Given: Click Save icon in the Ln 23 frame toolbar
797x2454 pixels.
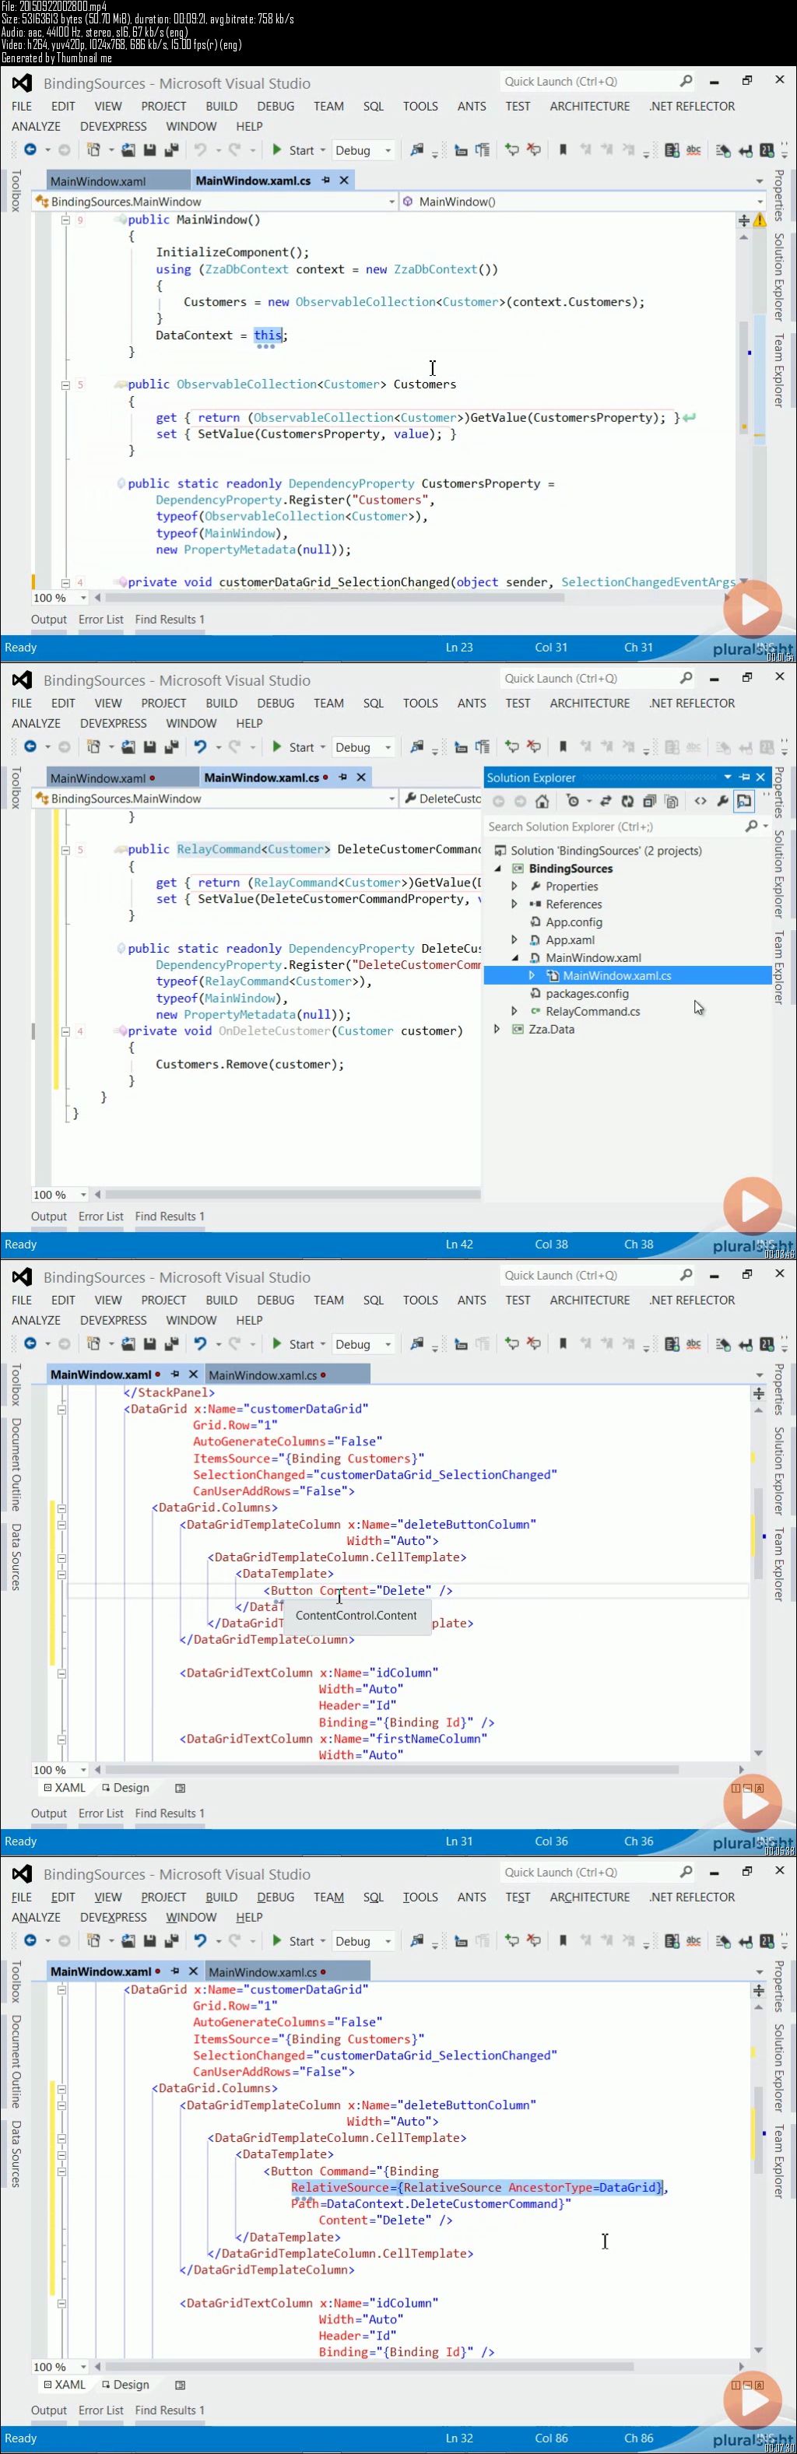Looking at the screenshot, I should (x=149, y=149).
